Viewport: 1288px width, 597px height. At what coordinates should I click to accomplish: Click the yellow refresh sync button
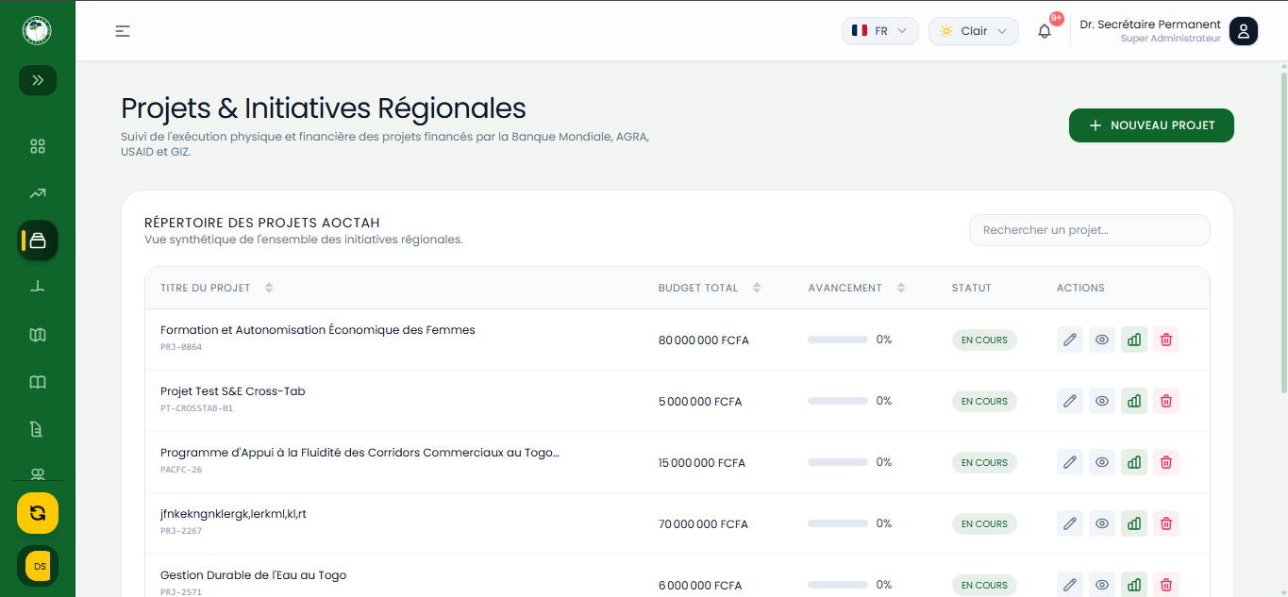(38, 513)
